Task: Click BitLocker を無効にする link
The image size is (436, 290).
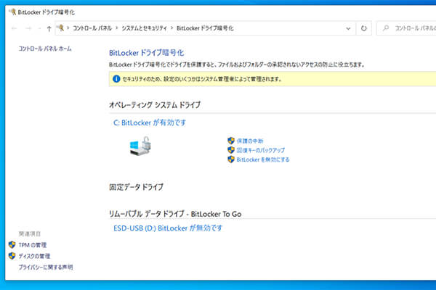Action: click(263, 159)
